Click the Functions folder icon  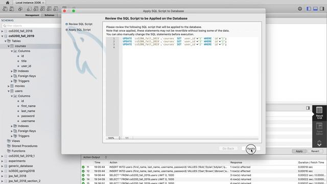point(9,151)
